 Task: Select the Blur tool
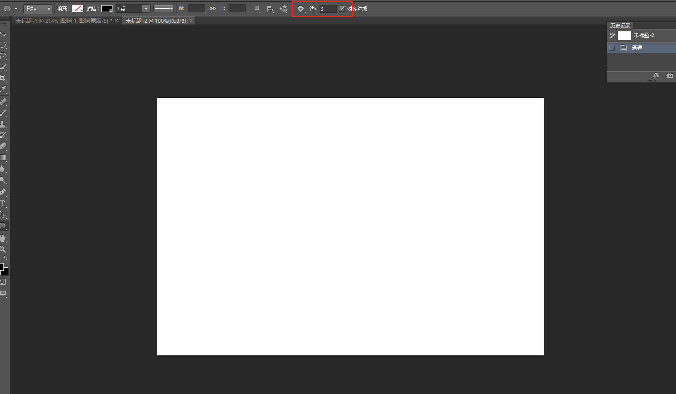[x=3, y=169]
